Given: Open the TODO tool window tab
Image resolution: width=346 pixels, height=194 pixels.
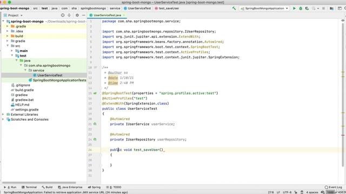Looking at the screenshot, I should point(114,187).
